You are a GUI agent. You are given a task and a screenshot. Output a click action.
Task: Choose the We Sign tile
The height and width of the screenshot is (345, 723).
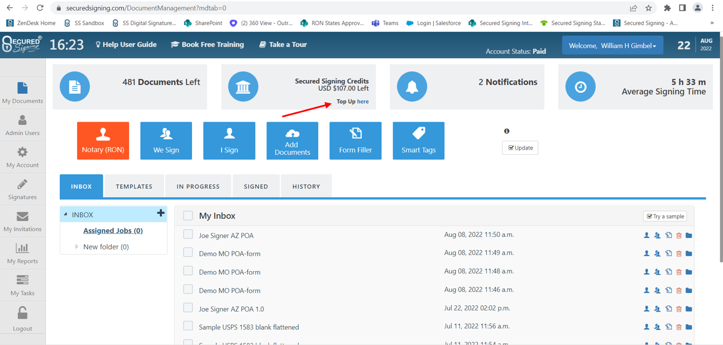tap(166, 141)
